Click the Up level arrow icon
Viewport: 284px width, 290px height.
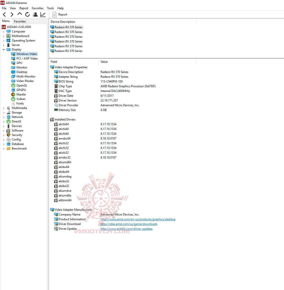[19, 14]
